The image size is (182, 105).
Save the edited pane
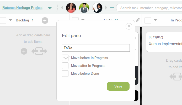point(118,86)
